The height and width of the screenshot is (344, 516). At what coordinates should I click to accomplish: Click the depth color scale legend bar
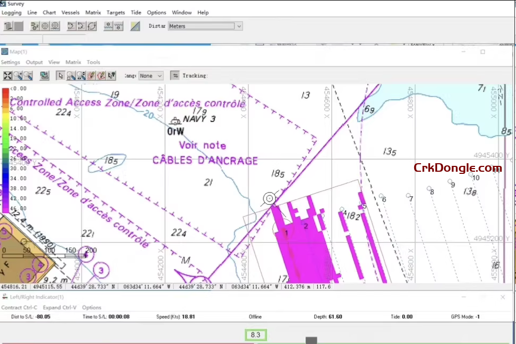coord(5,149)
